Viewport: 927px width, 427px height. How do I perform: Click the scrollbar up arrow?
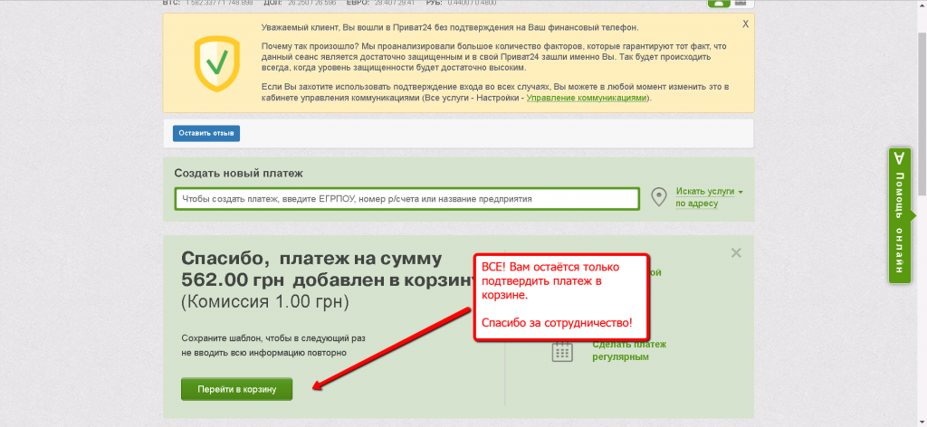click(922, 5)
